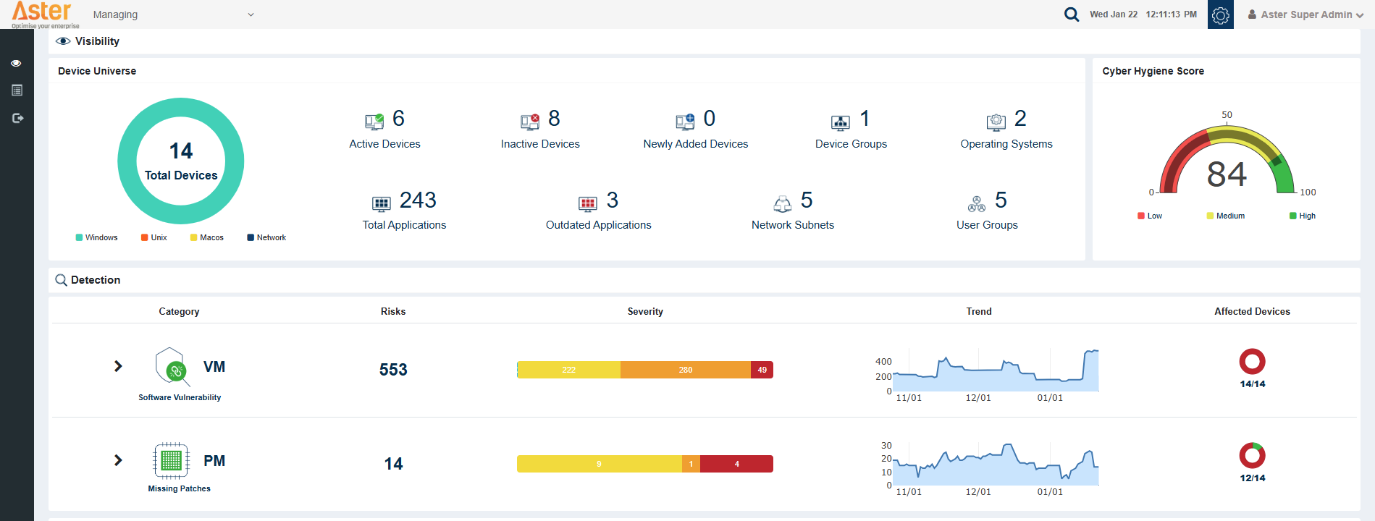Click the sidebar eye visibility icon
Image resolution: width=1375 pixels, height=521 pixels.
pos(17,64)
